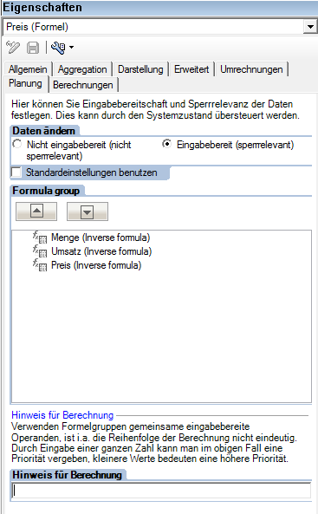Select Nicht eingabebereit radio option
Screen dimensions: 318x514
tap(16, 144)
